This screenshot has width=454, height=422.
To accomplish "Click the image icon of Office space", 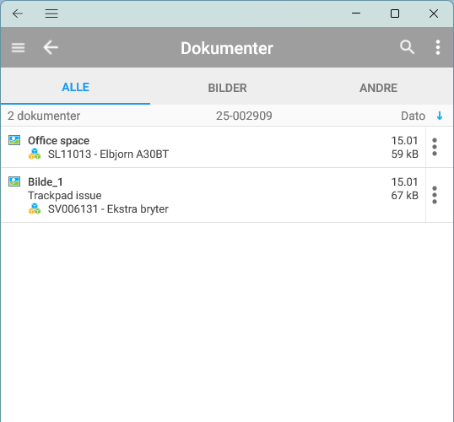I will tap(14, 140).
